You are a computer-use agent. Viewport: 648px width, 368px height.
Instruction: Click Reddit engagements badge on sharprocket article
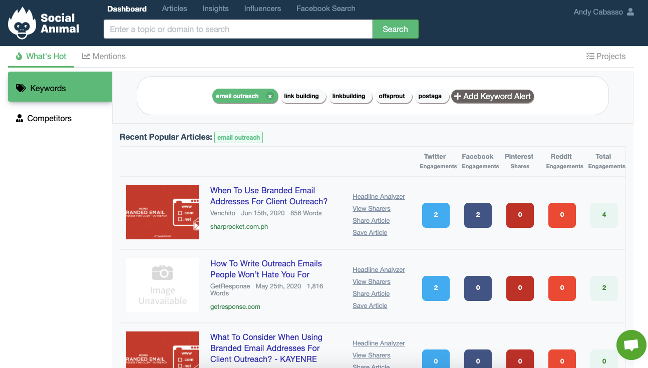point(562,214)
